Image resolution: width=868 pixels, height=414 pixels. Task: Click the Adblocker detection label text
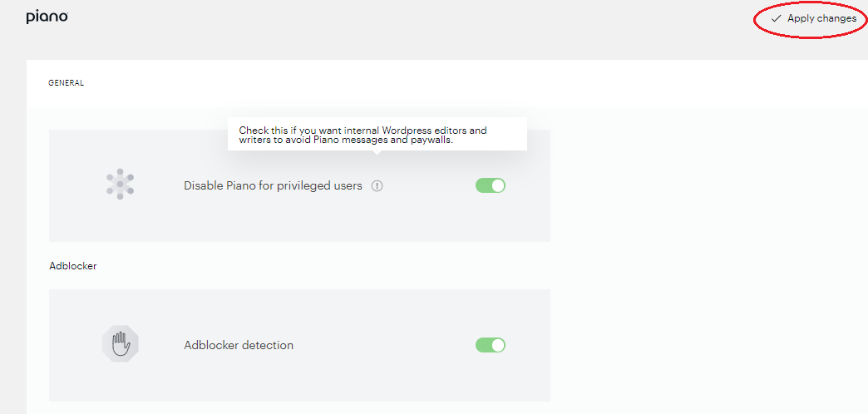pyautogui.click(x=239, y=345)
